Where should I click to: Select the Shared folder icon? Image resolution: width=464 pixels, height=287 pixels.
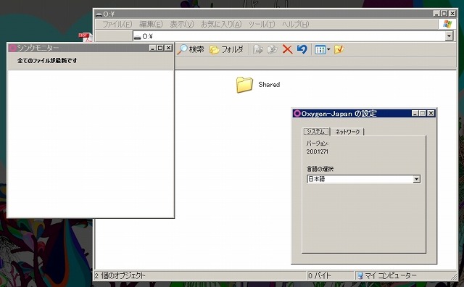click(244, 85)
